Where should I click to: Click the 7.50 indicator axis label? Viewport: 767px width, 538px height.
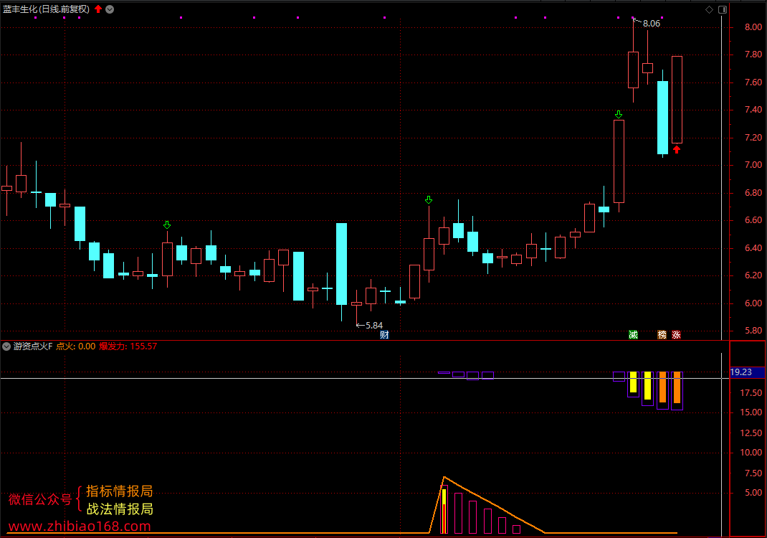[753, 473]
